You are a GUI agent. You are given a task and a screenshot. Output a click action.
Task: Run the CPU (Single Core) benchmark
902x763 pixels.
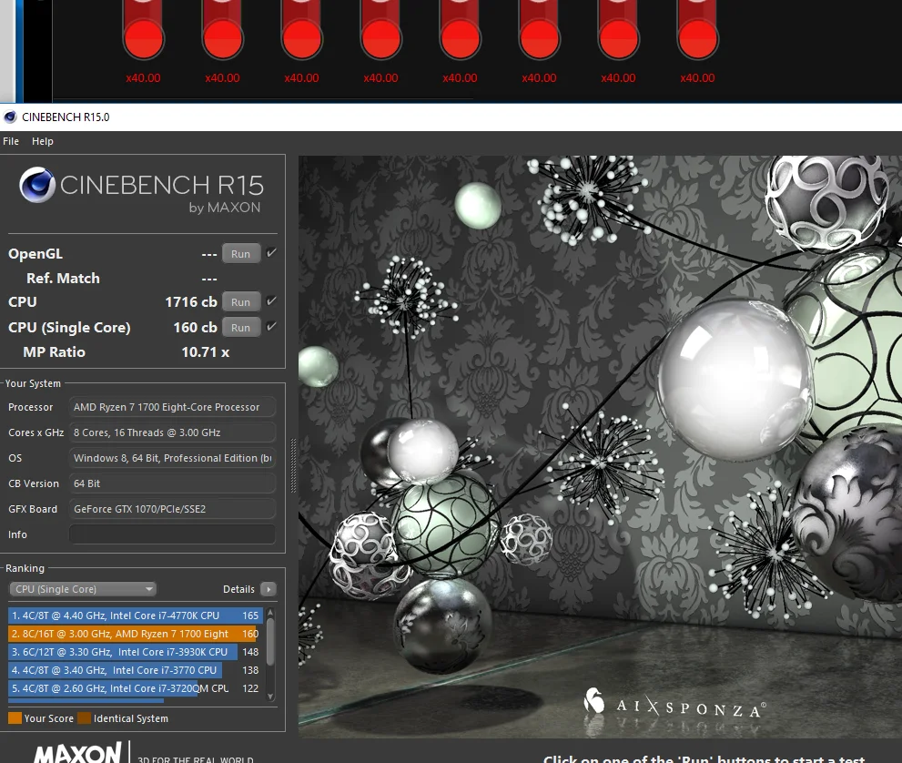click(240, 328)
